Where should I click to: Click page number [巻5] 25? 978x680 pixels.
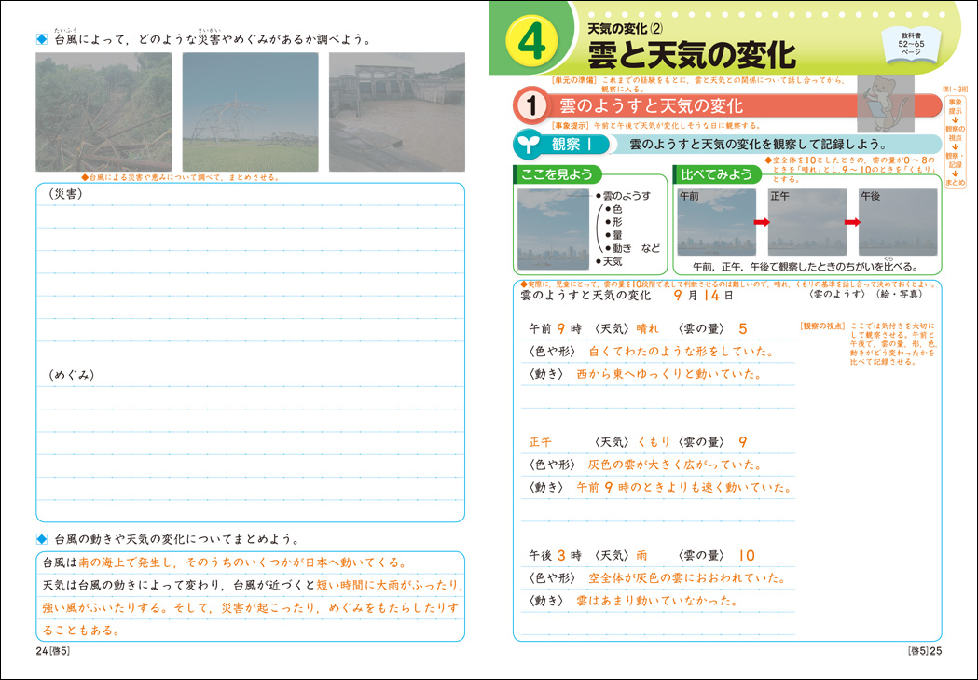[925, 651]
